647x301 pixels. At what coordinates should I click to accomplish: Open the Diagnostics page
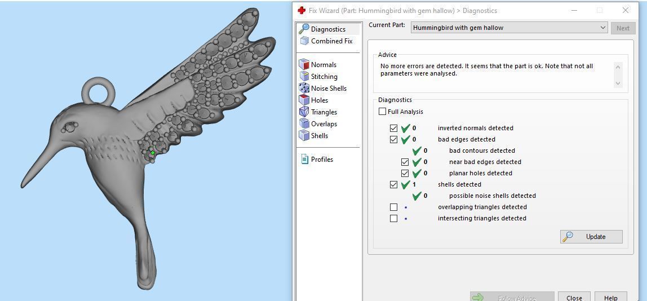point(328,29)
